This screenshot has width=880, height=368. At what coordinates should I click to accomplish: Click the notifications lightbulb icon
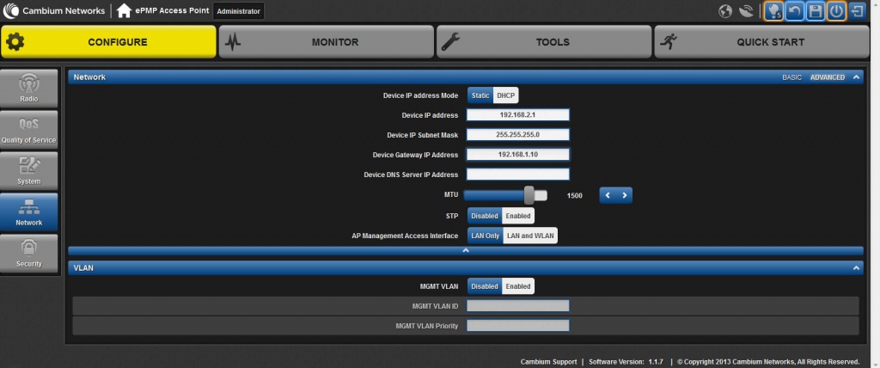pos(773,11)
